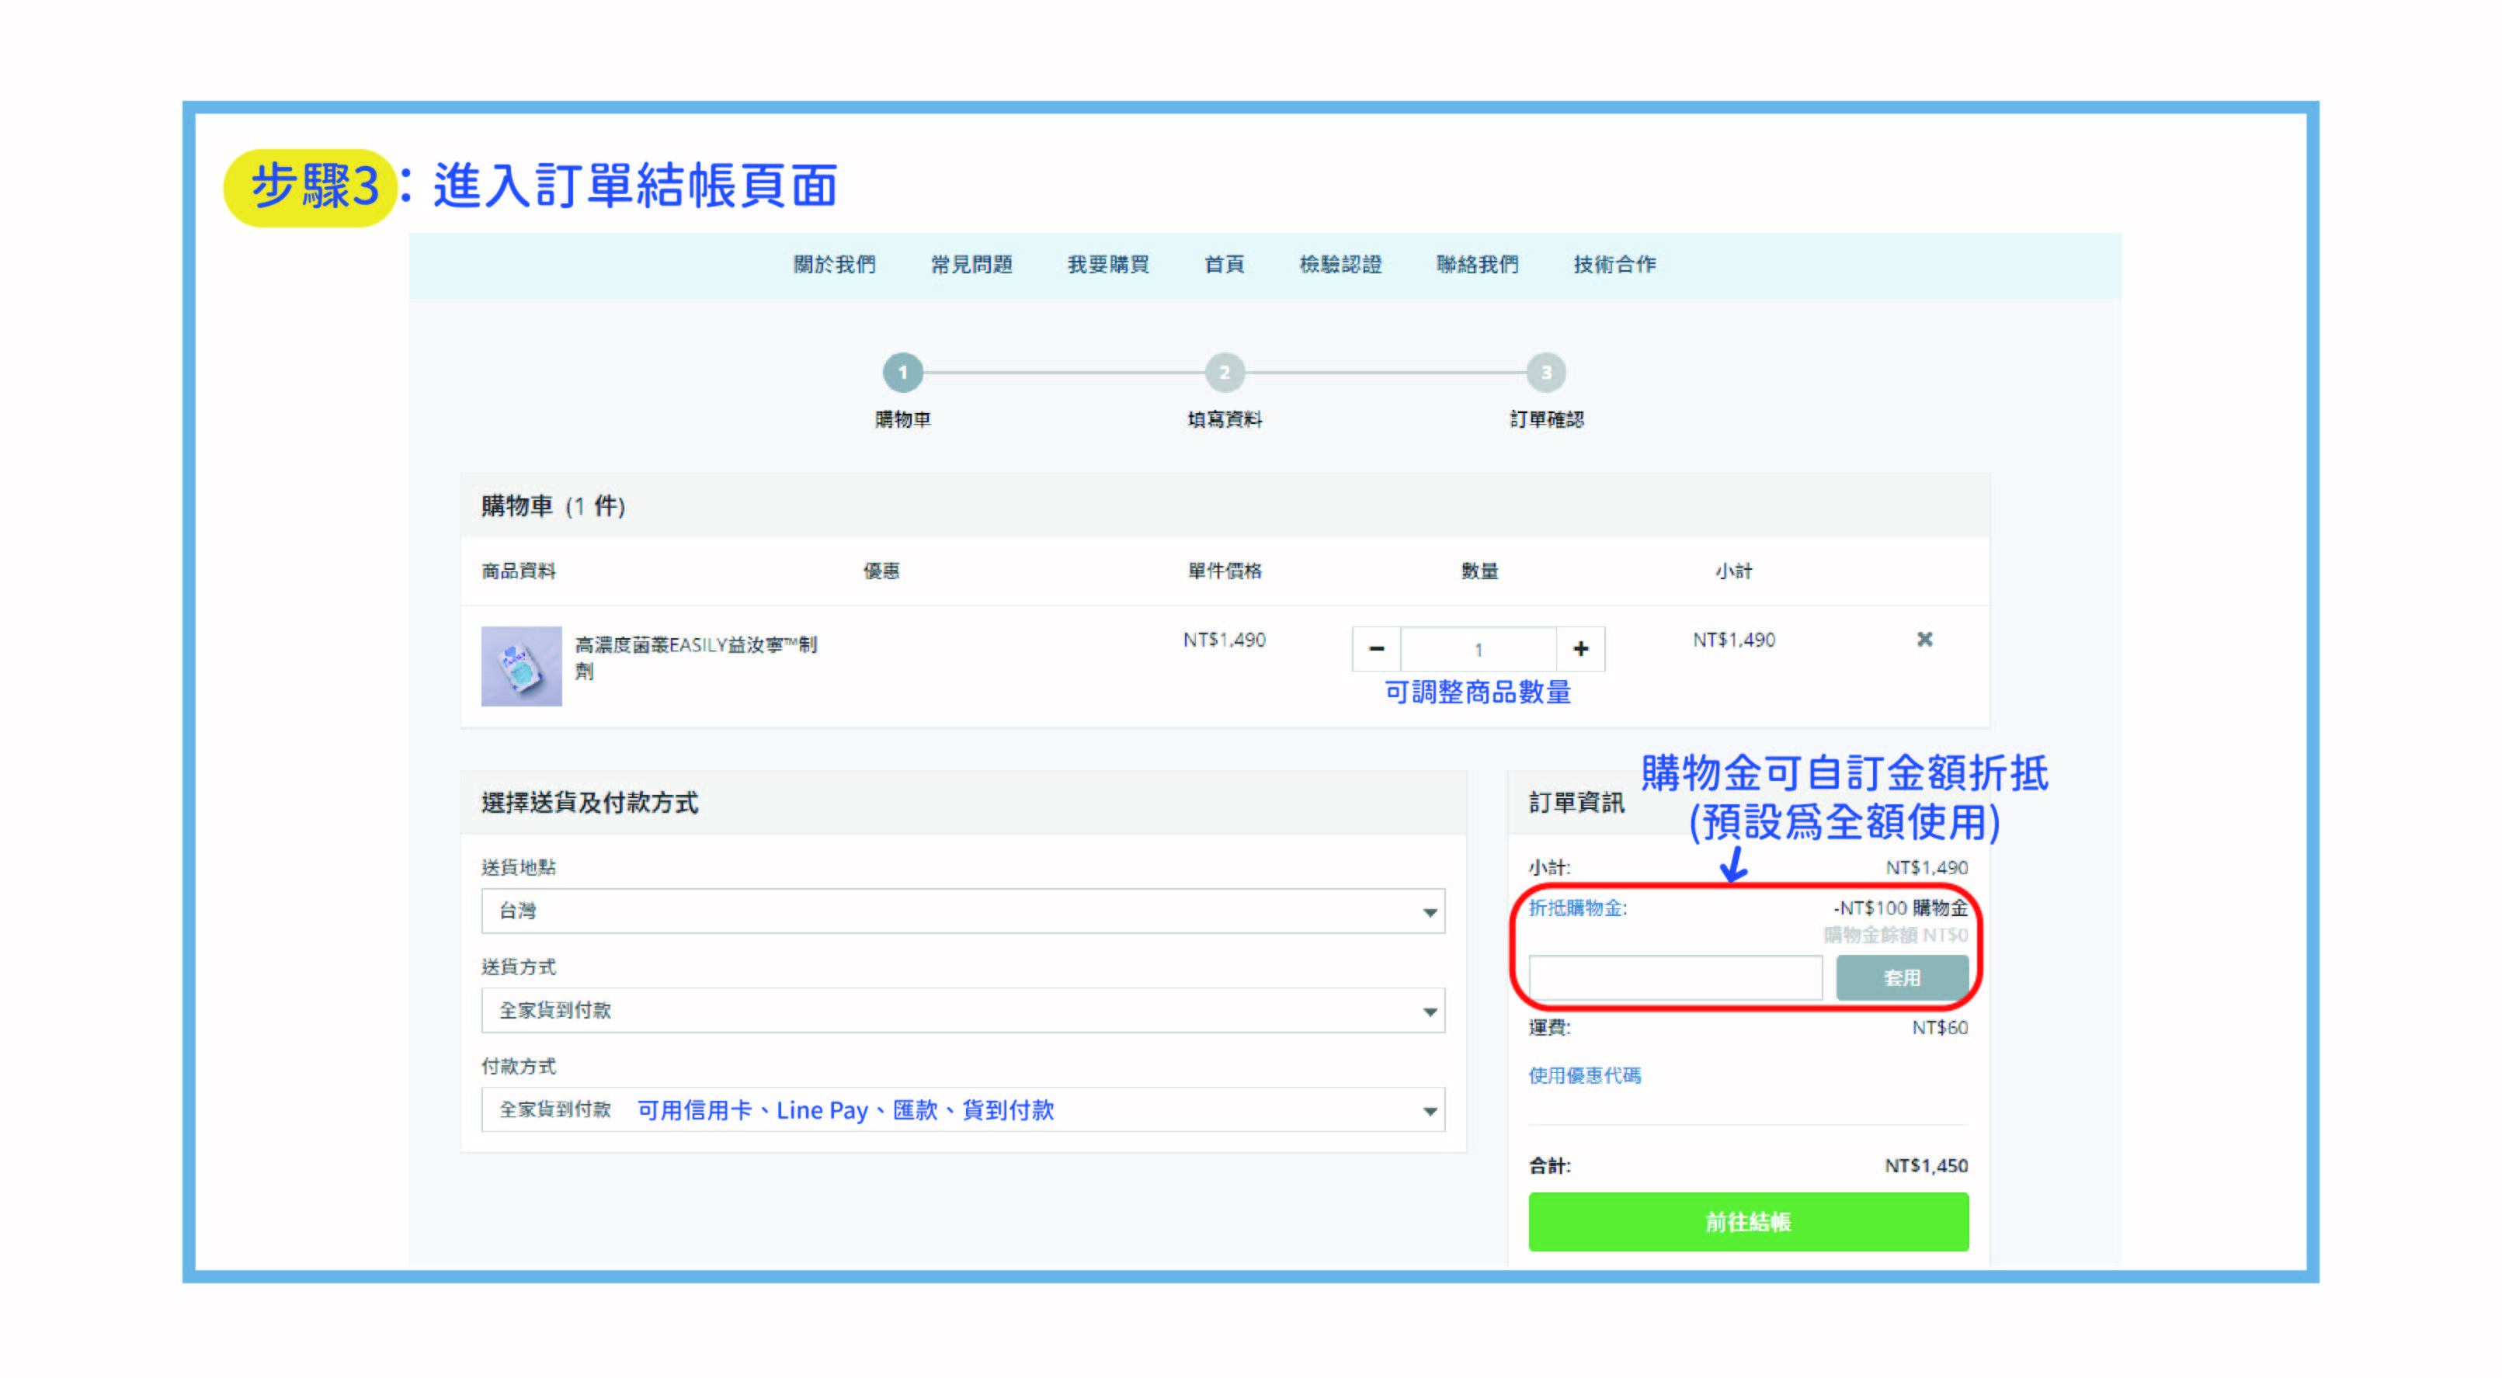Screen dimensions: 2502x1378
Task: Click step 3 訂單確認 circle
Action: click(x=1545, y=372)
